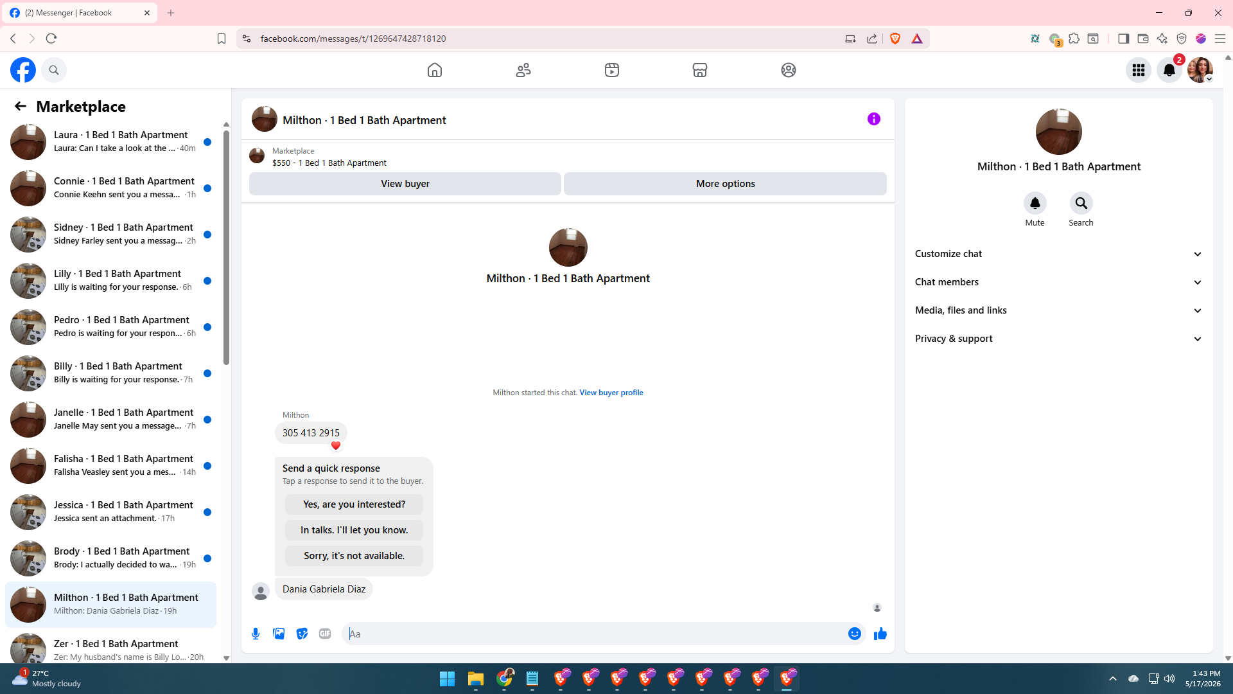Send a thumbs-up like
The width and height of the screenshot is (1233, 694).
880,634
